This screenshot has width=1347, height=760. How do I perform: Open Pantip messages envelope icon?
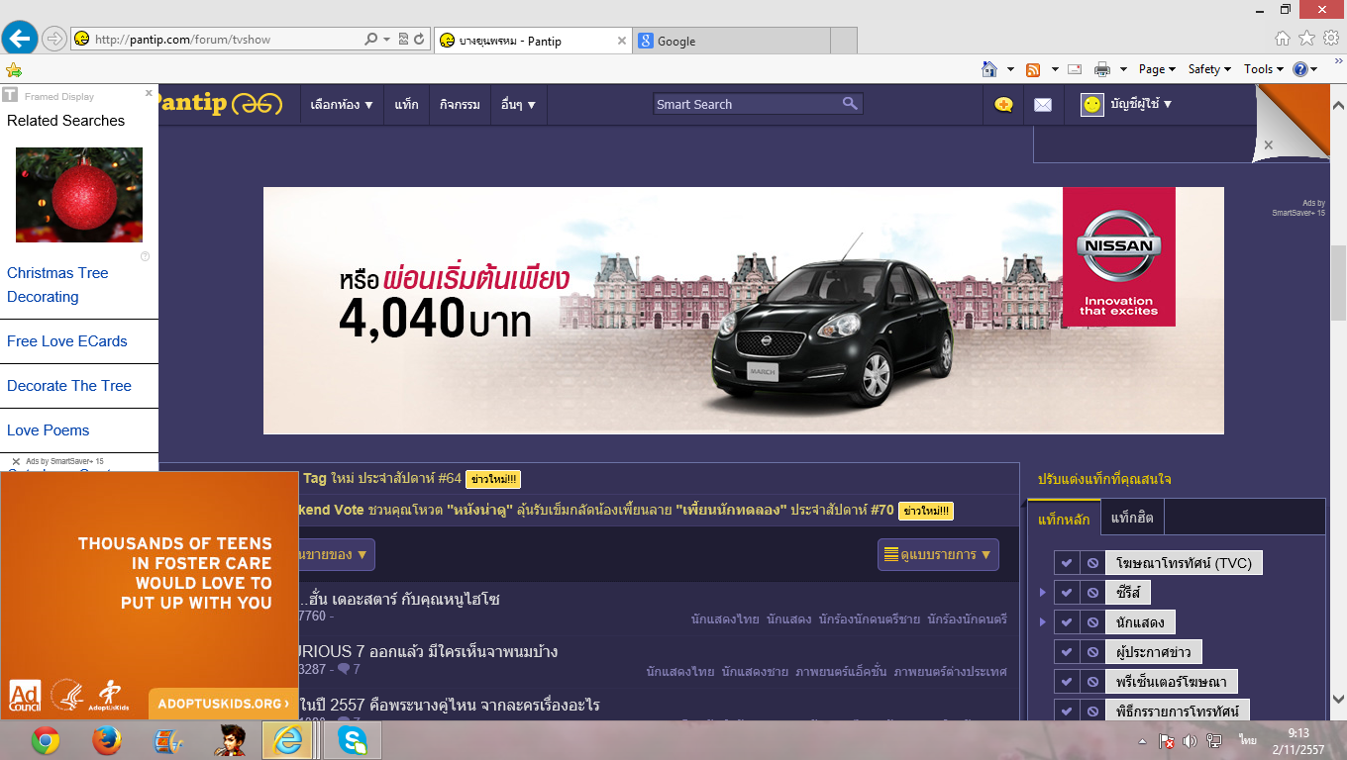click(x=1042, y=105)
